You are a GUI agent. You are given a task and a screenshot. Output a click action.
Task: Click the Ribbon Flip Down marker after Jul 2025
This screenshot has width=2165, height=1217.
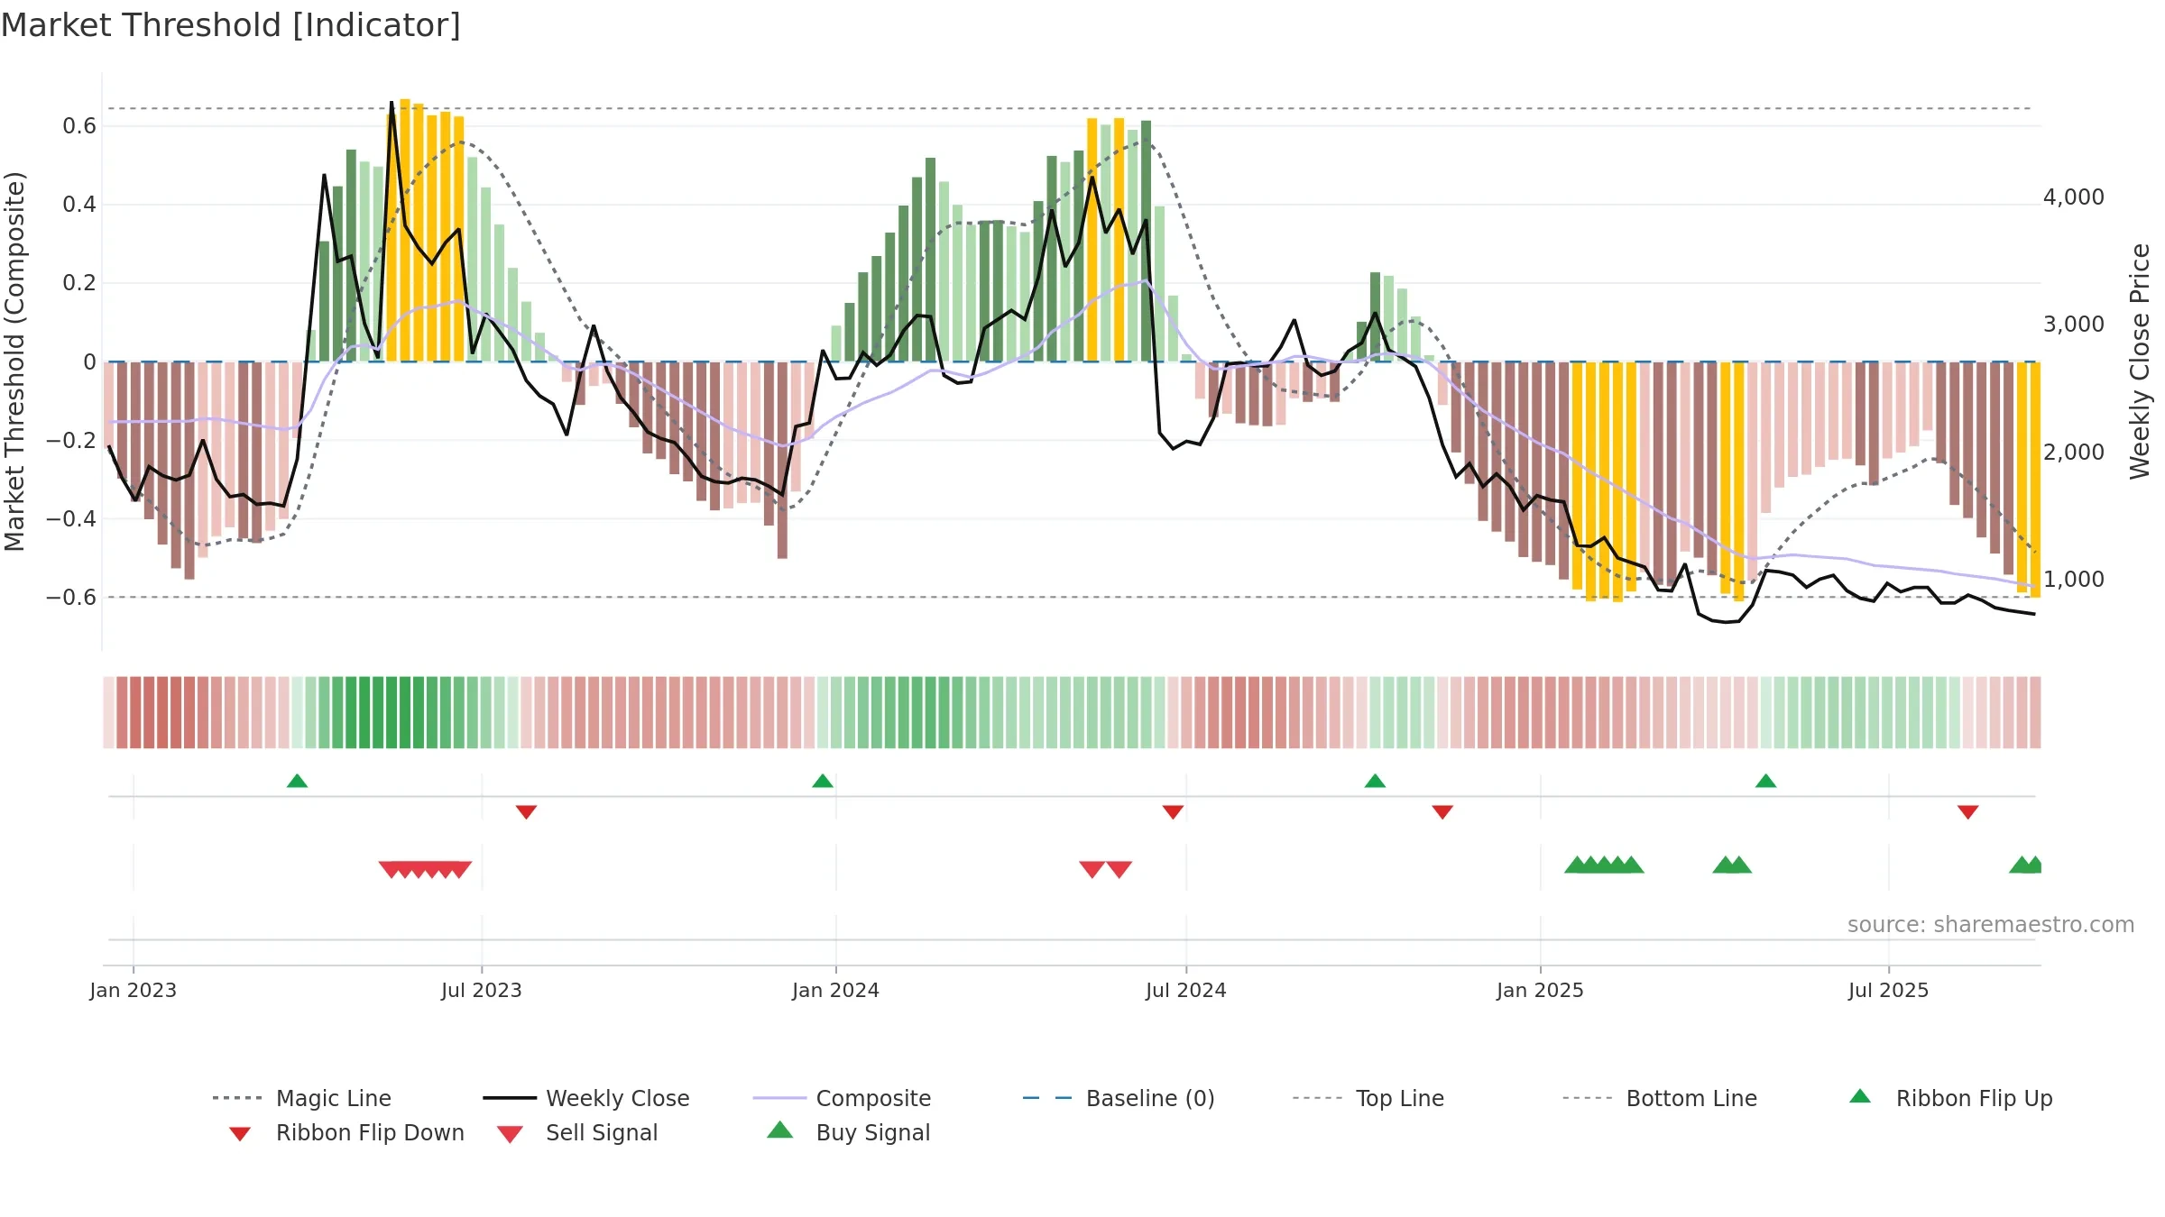[1968, 812]
